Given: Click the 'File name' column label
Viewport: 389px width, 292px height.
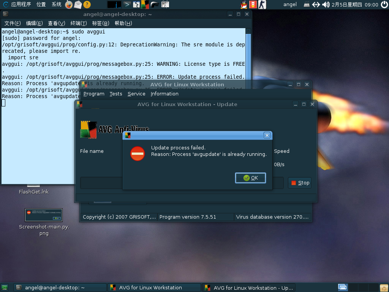Looking at the screenshot, I should click(x=92, y=151).
